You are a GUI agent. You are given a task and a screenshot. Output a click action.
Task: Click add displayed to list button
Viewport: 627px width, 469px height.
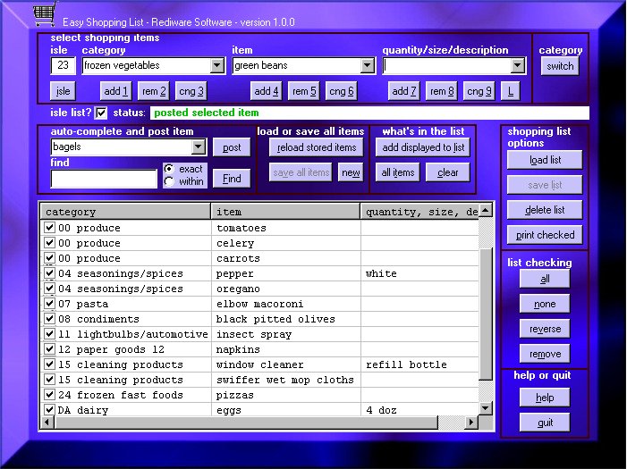click(423, 147)
